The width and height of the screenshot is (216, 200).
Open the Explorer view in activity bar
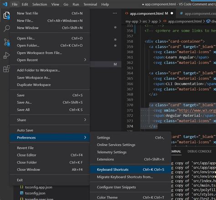(x=6, y=15)
